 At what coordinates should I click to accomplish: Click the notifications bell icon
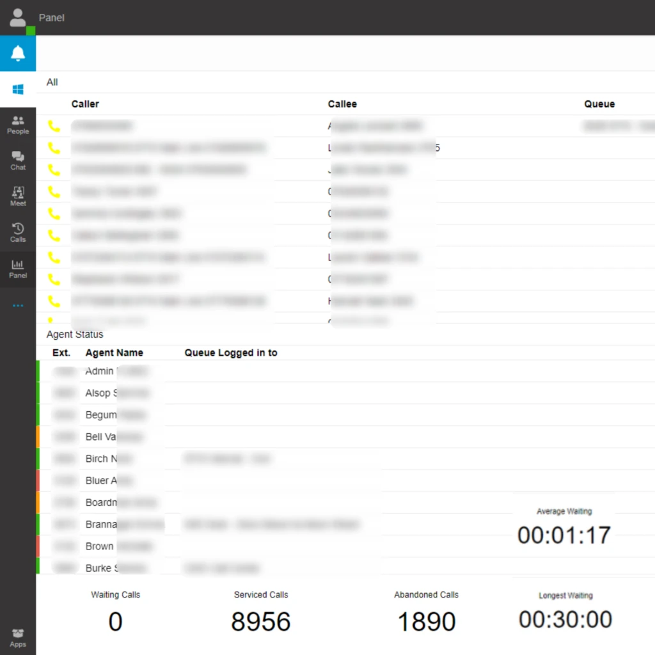click(x=17, y=53)
